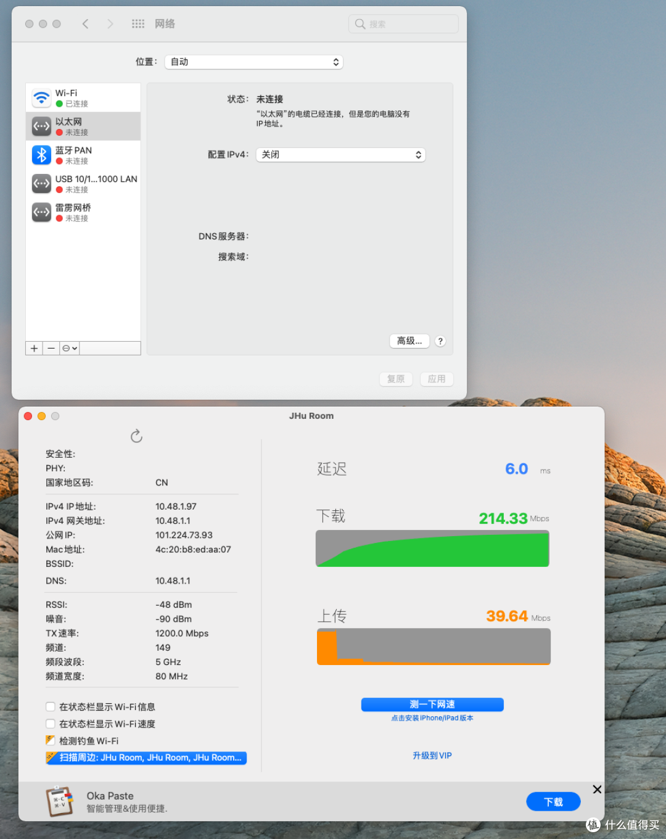Image resolution: width=666 pixels, height=839 pixels.
Task: Select USB 10/1...1000 LAN service
Action: pyautogui.click(x=83, y=184)
